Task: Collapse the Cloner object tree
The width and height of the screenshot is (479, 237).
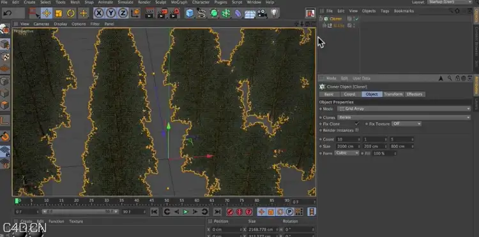Action: click(x=321, y=18)
